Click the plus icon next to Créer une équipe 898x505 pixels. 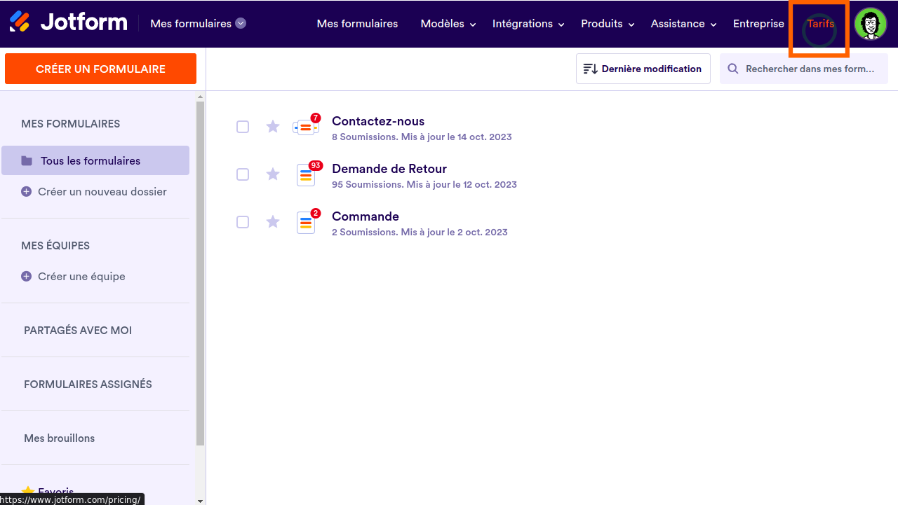(x=26, y=276)
